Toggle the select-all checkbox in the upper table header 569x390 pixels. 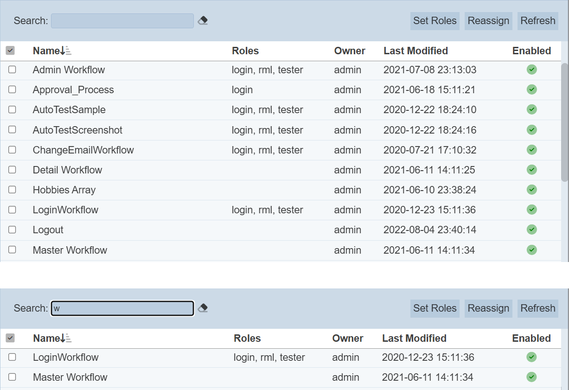point(10,51)
